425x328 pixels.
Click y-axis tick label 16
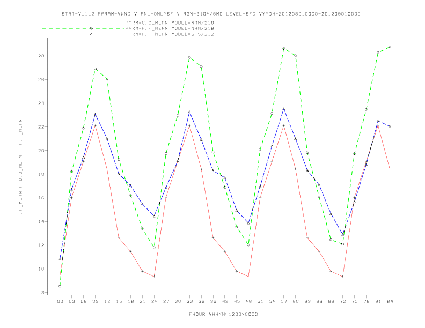point(41,198)
